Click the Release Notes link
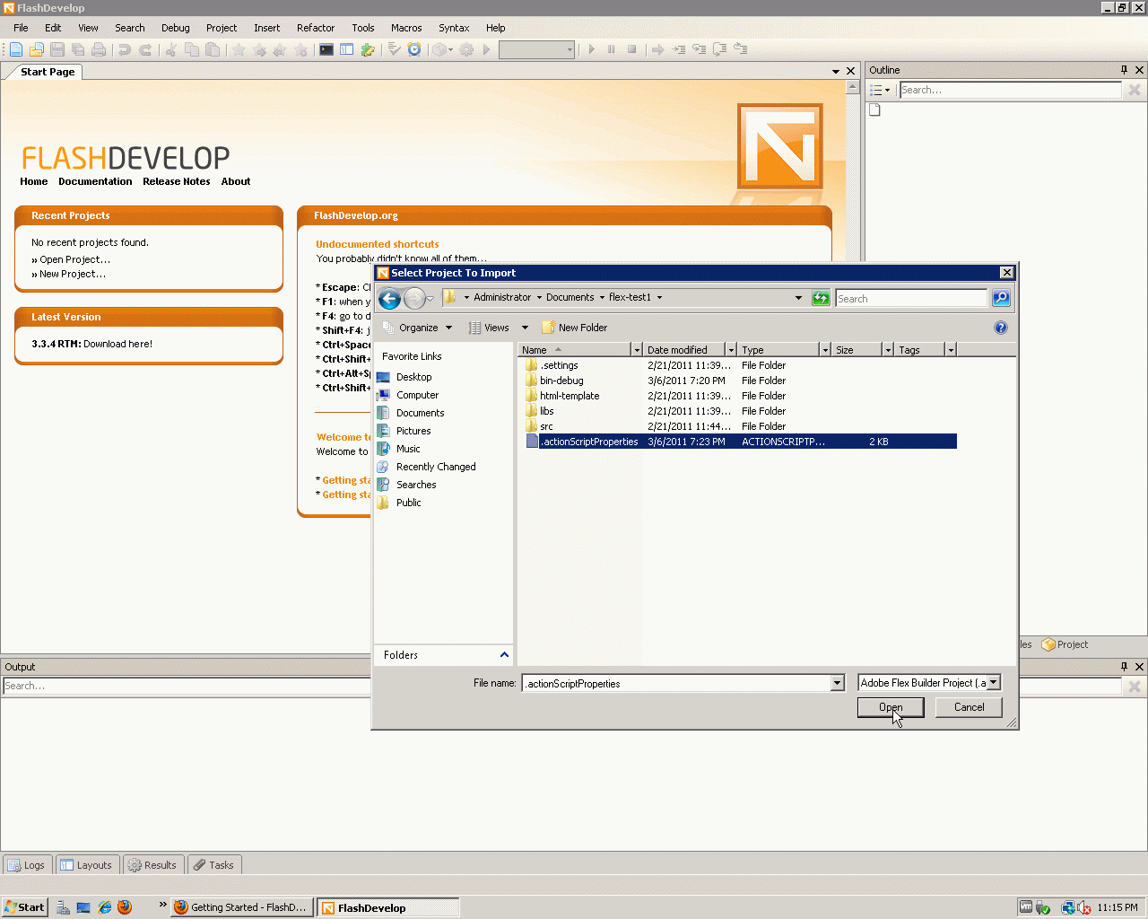The image size is (1148, 919). [176, 181]
